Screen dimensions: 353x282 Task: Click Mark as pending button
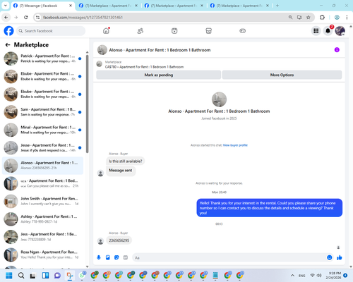click(x=158, y=75)
